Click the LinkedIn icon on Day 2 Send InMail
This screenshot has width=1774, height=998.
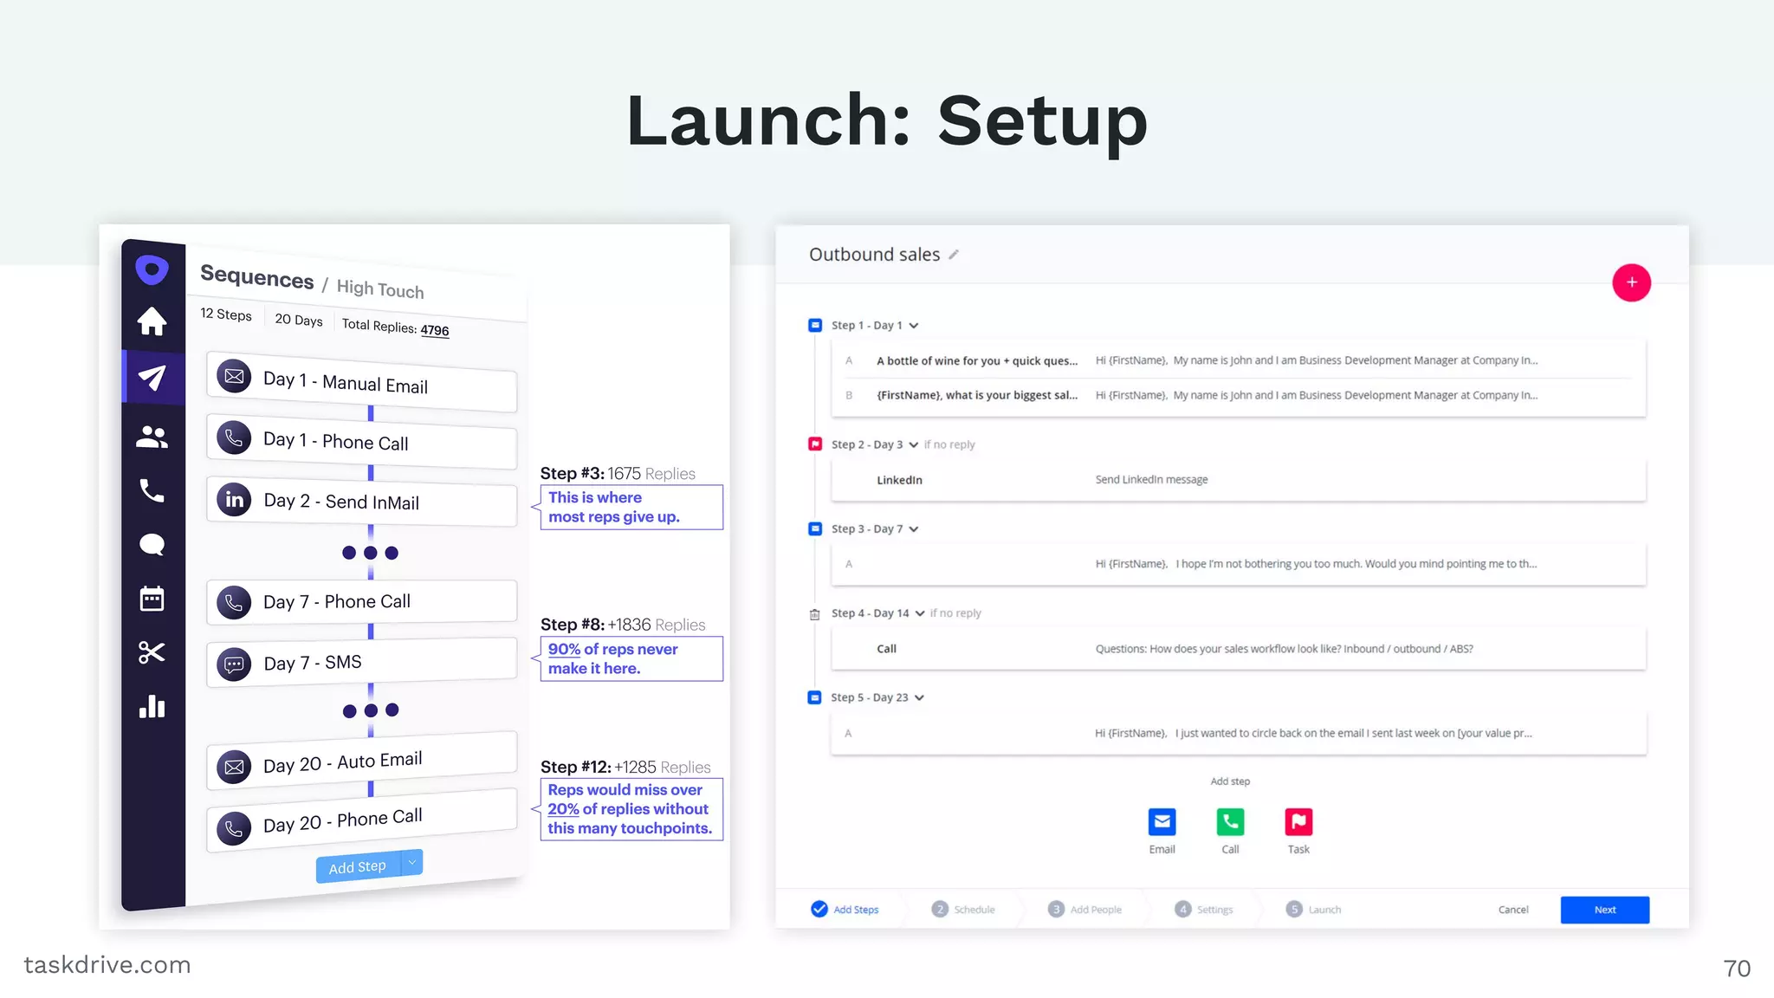234,500
